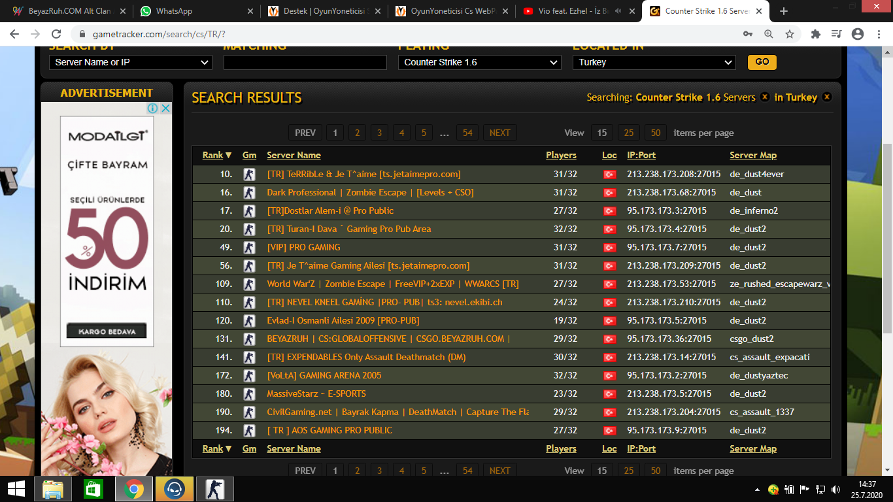The width and height of the screenshot is (893, 502).
Task: Click the Matching search text field
Action: (305, 62)
